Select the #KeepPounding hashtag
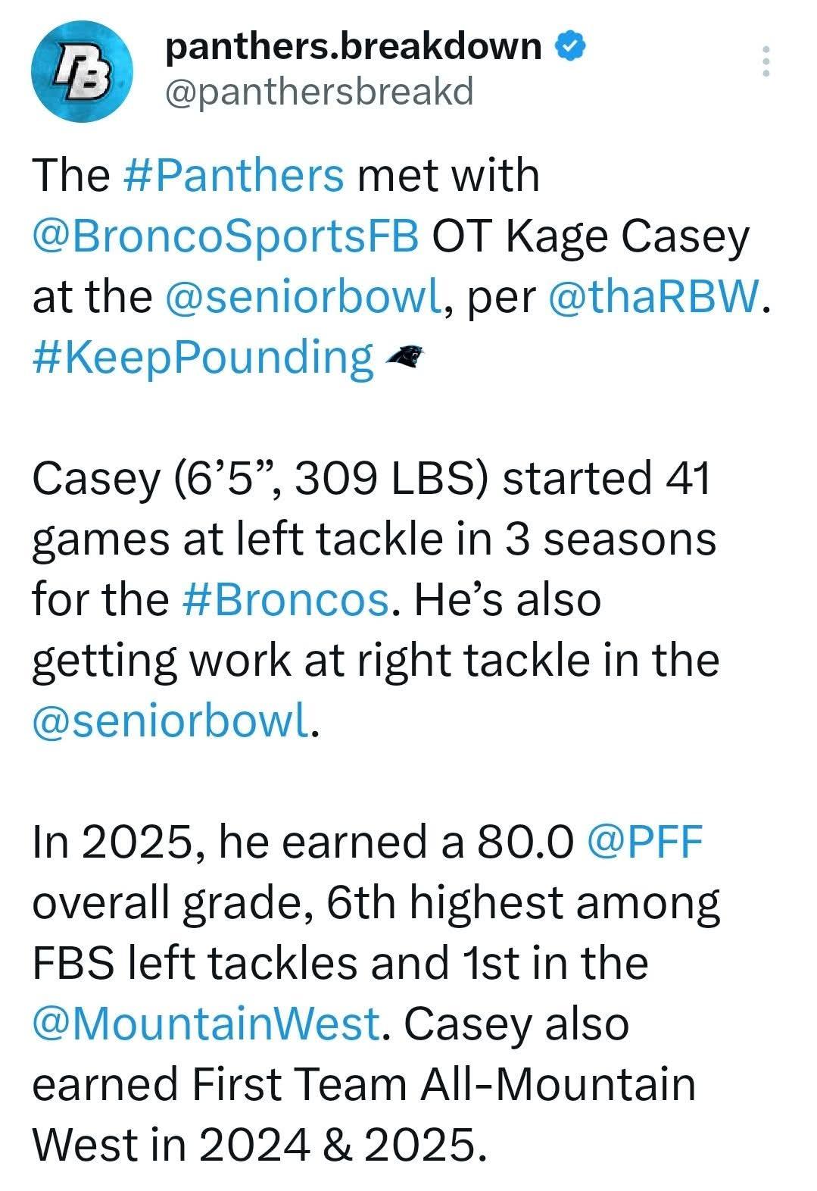The width and height of the screenshot is (817, 1191). click(203, 357)
